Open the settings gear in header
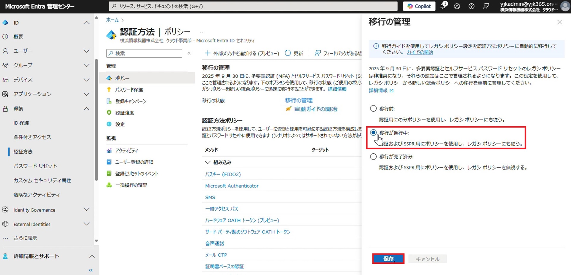The image size is (571, 275). (457, 6)
